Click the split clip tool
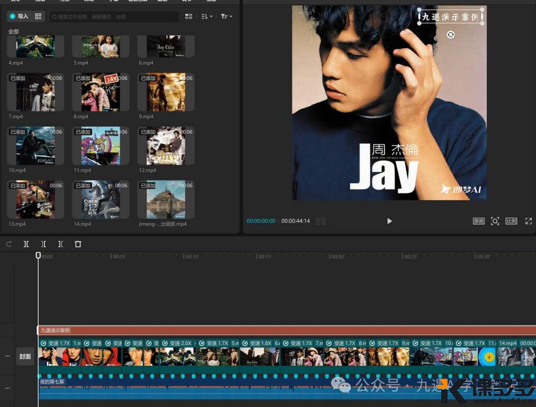Screen dimensions: 536x407 pyautogui.click(x=26, y=244)
